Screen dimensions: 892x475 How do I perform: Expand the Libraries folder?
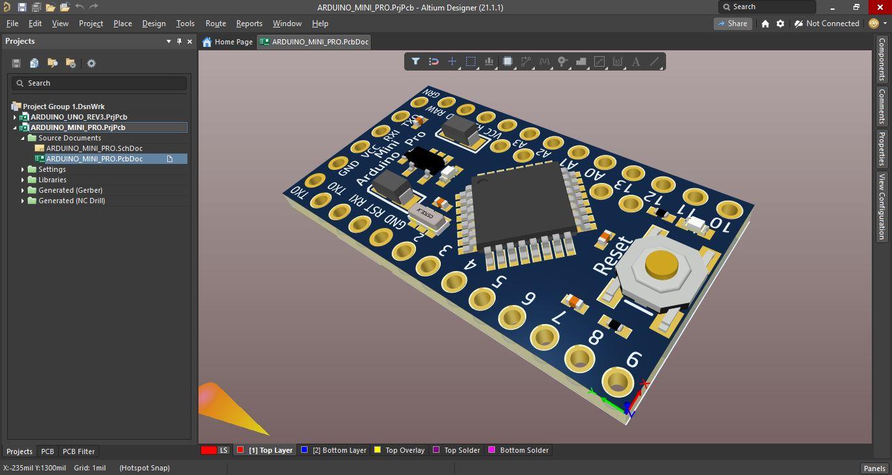[x=23, y=180]
